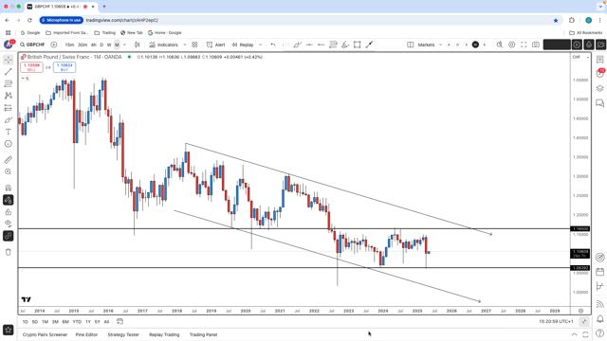
Task: Open the Crypto Pairs Screener tab
Action: click(x=45, y=334)
